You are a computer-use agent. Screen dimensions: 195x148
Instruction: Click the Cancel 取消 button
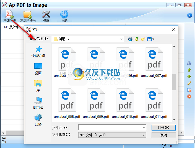tap(164, 135)
